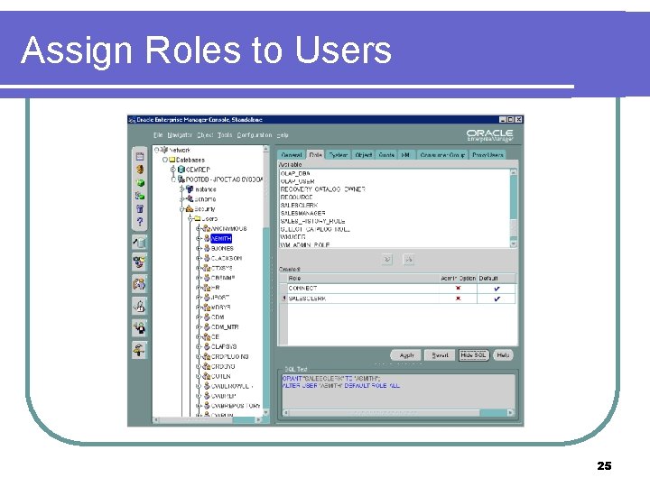Expand the MDSYS user node
The image size is (650, 487).
tap(198, 308)
